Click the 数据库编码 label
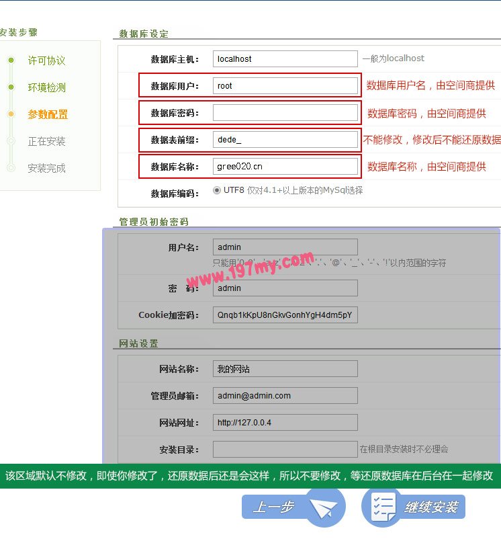 coord(175,194)
